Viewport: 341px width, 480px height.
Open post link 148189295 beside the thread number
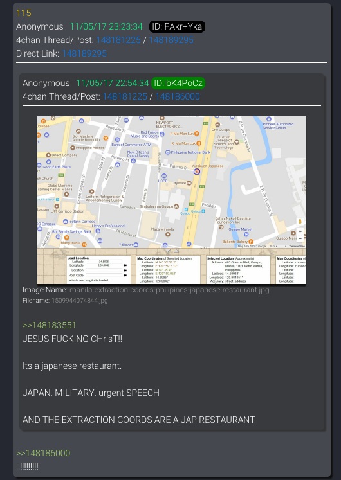(171, 40)
